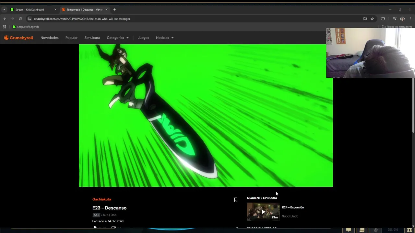Click the webcam overlay window

[x=371, y=53]
